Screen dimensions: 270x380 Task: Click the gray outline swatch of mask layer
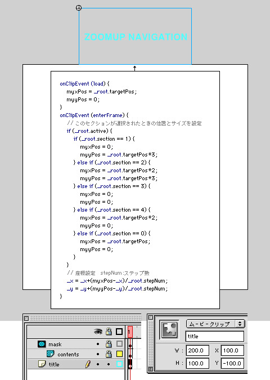pos(119,343)
